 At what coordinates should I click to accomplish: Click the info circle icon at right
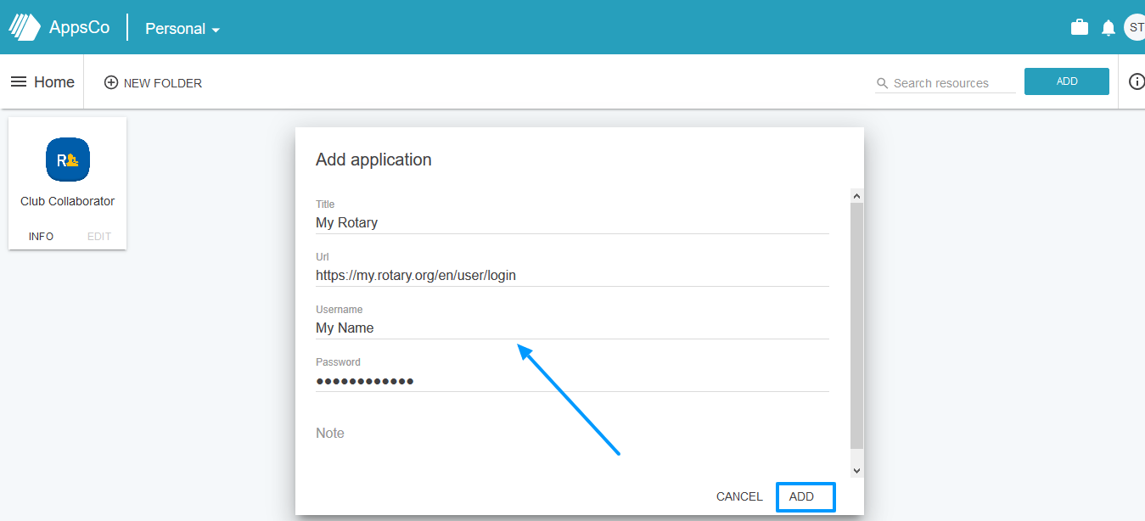(1136, 81)
